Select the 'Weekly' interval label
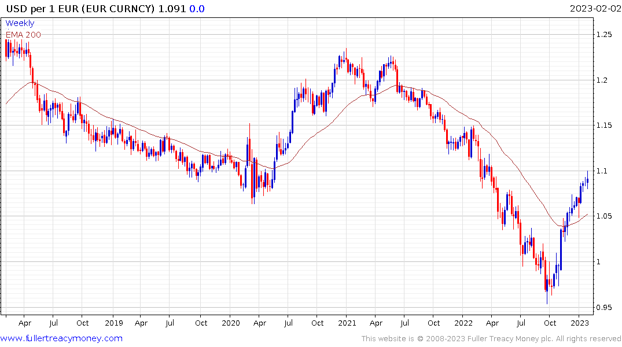The image size is (622, 347). pos(20,23)
